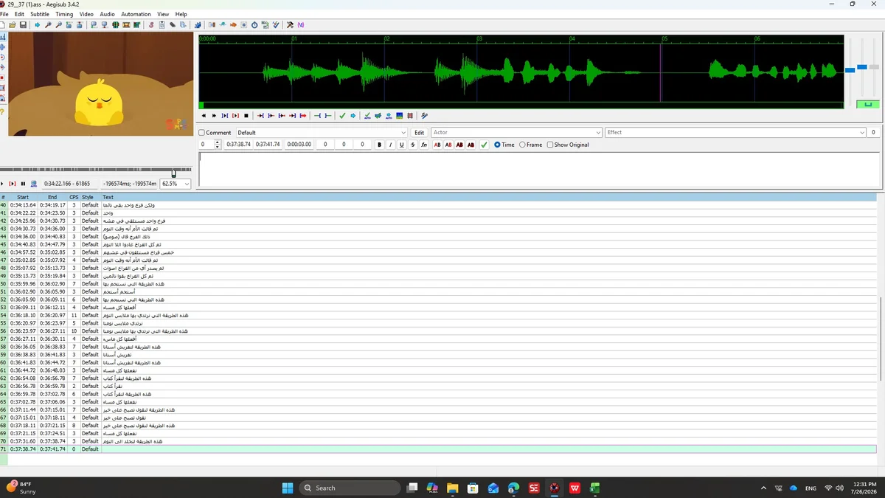Click the green Commit checkmark in audio toolbar

(342, 116)
